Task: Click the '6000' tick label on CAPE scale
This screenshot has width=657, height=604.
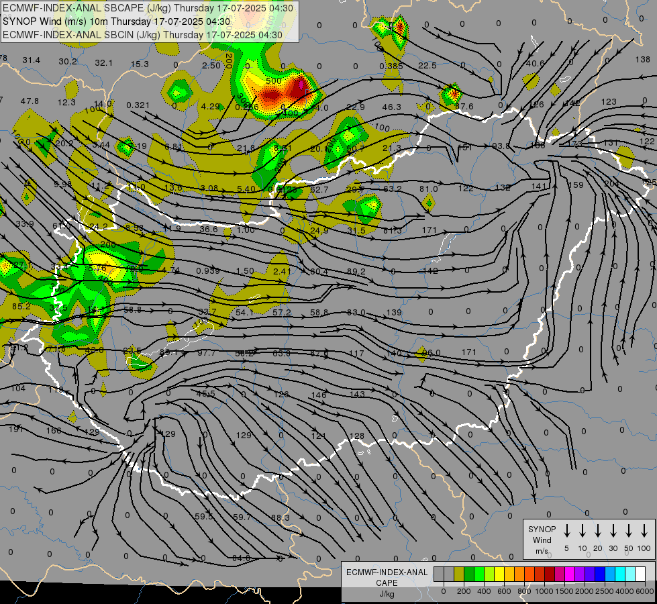Action: [x=644, y=591]
